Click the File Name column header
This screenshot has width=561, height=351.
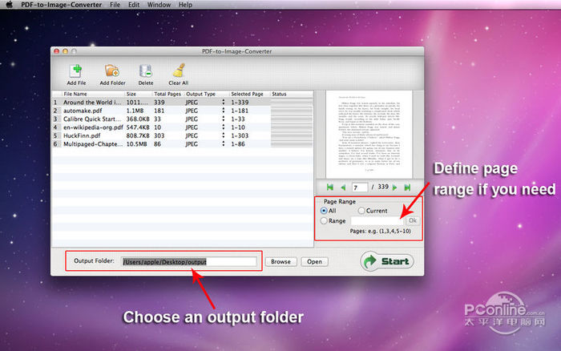[x=93, y=94]
